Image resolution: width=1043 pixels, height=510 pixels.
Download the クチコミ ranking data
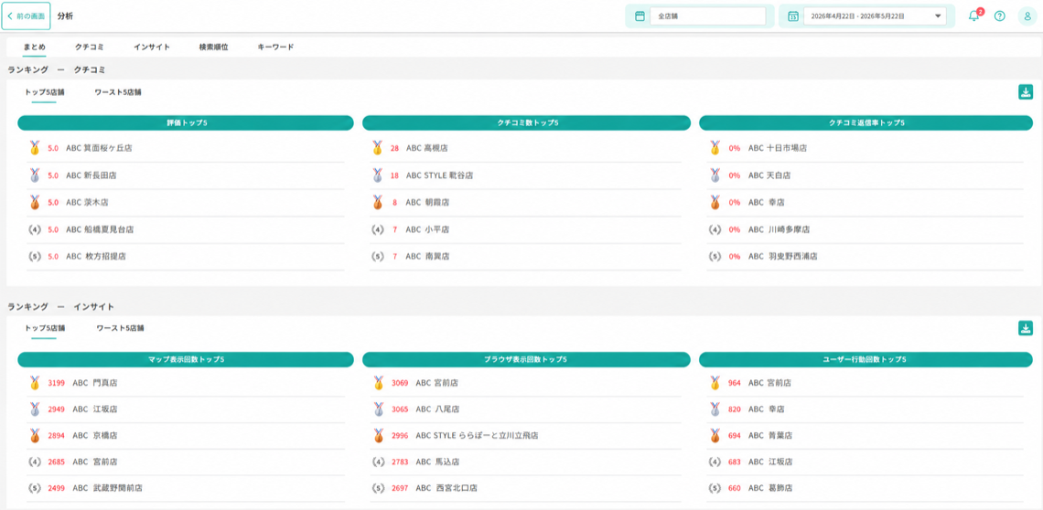(x=1025, y=92)
